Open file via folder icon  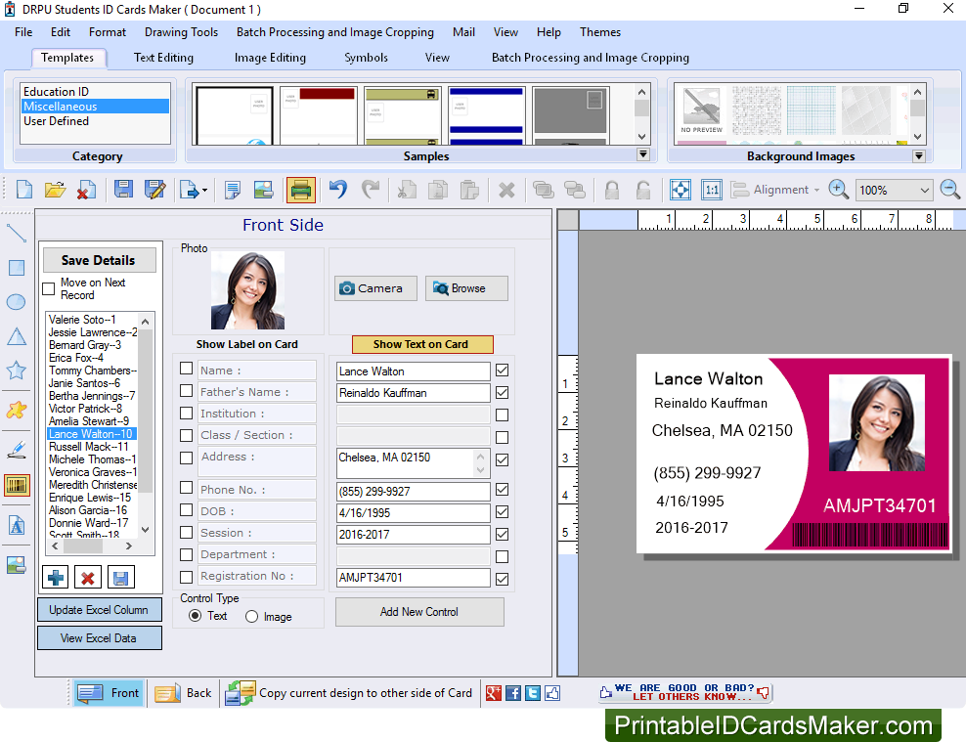click(x=55, y=190)
